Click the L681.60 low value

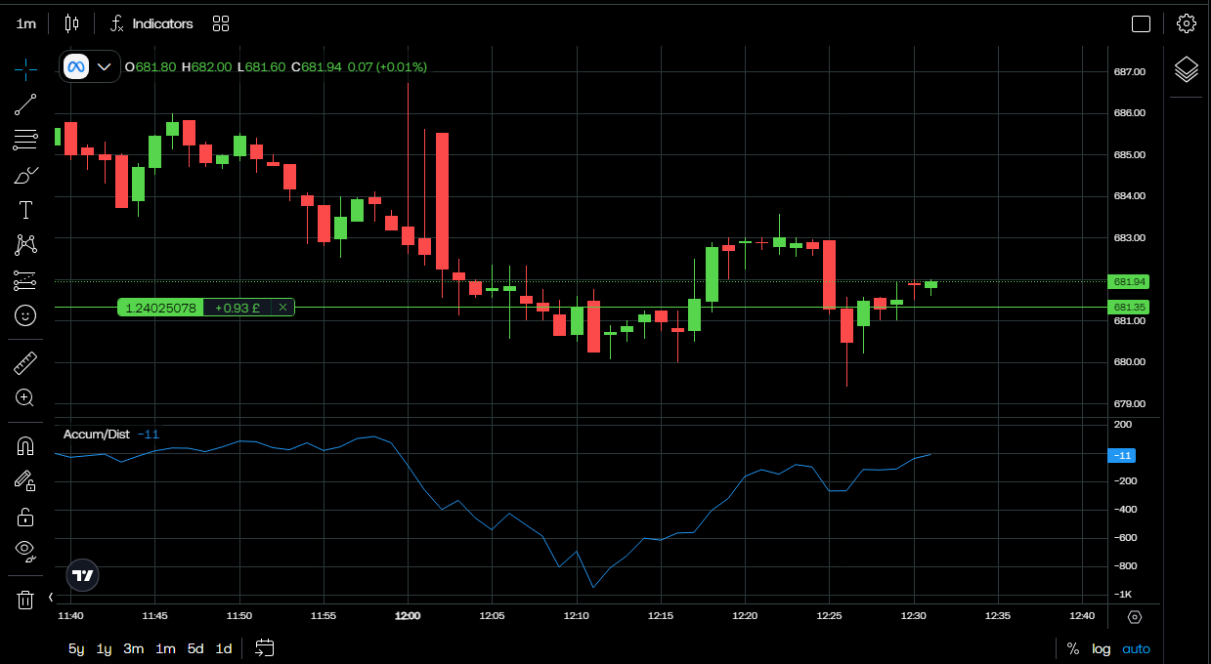pos(262,66)
